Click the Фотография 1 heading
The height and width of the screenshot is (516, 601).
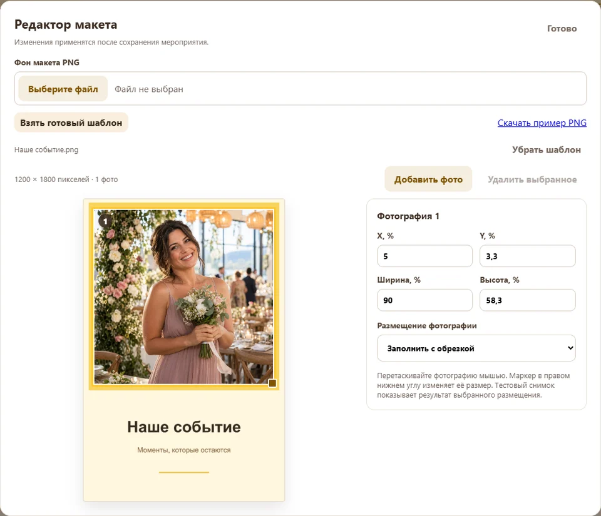click(408, 216)
